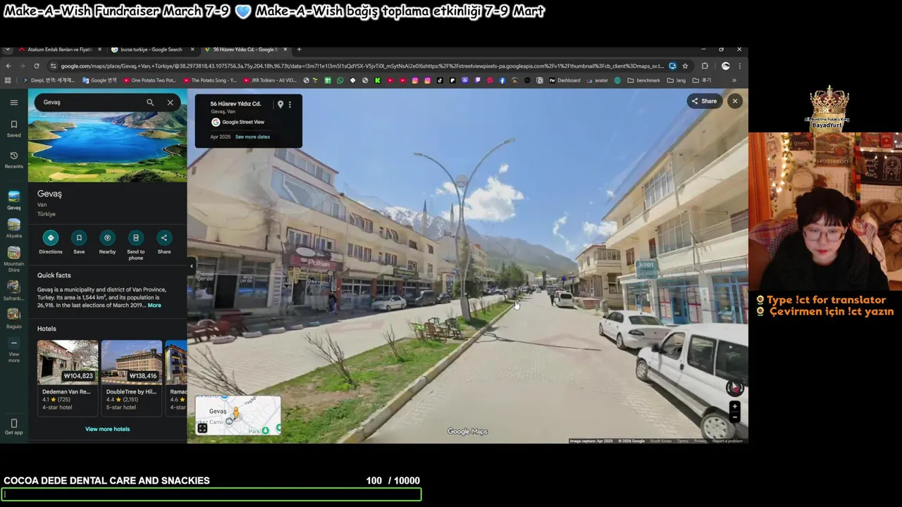The image size is (902, 507).
Task: Click the Get app sidebar icon
Action: pos(13,427)
